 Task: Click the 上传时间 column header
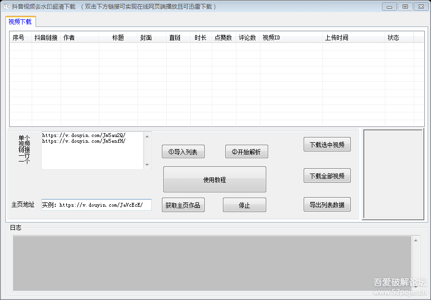click(x=354, y=37)
